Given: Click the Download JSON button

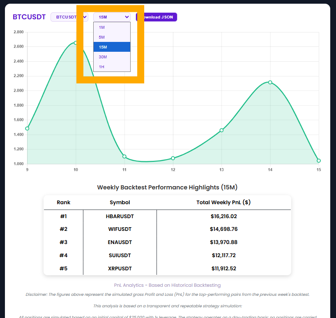Looking at the screenshot, I should [x=156, y=17].
